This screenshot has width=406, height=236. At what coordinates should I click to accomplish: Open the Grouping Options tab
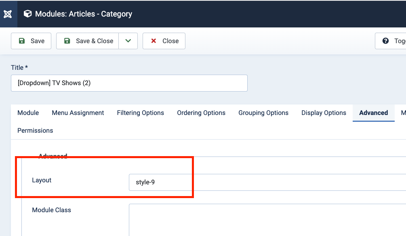click(263, 113)
